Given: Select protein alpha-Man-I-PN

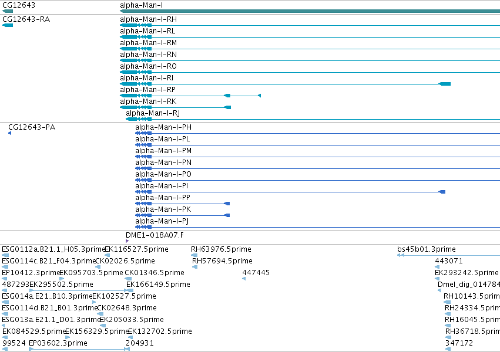Looking at the screenshot, I should (163, 163).
